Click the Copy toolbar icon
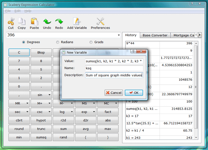This screenshot has height=150, width=208. [22, 21]
